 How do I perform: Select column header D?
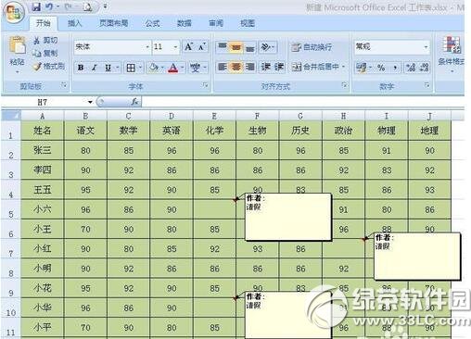click(x=172, y=116)
